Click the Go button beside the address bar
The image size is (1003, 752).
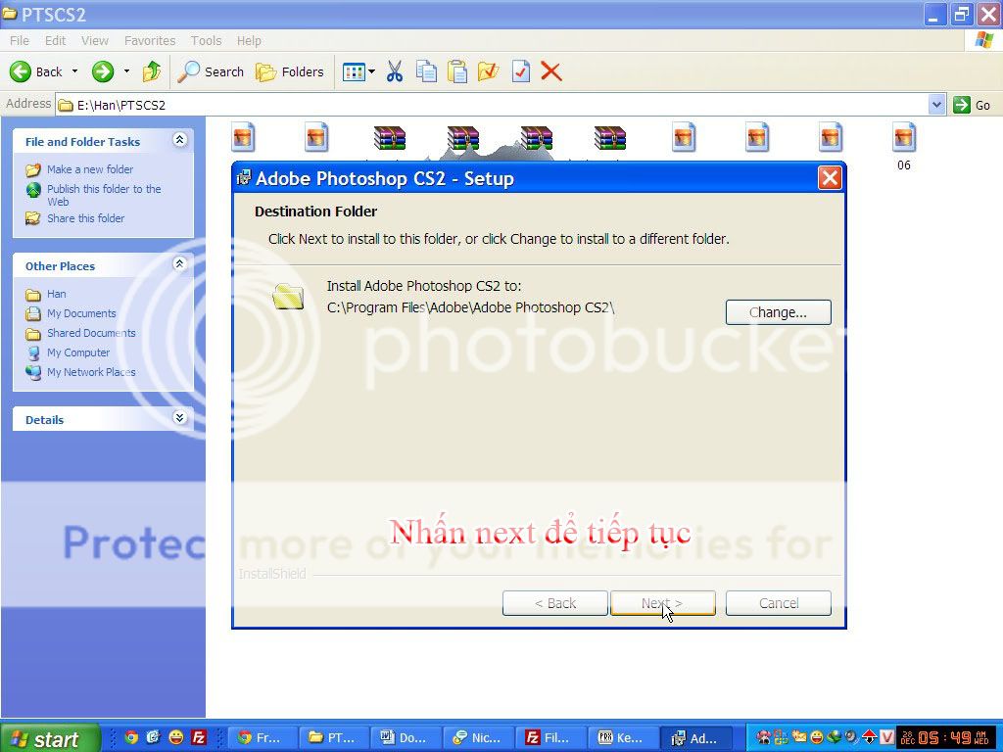point(972,105)
